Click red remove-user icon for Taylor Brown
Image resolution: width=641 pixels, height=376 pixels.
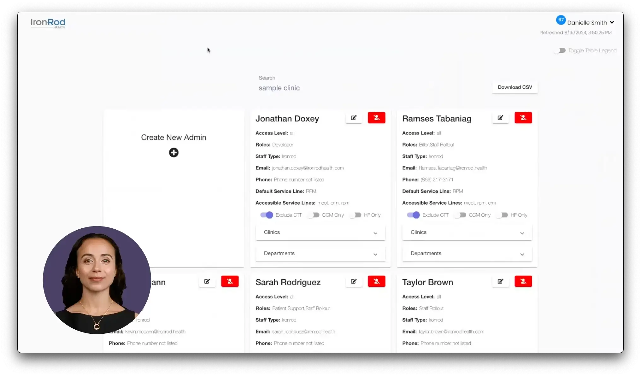(523, 281)
